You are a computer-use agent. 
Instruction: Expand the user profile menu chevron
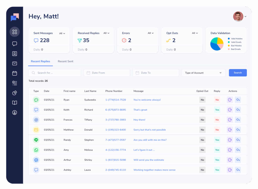point(245,17)
